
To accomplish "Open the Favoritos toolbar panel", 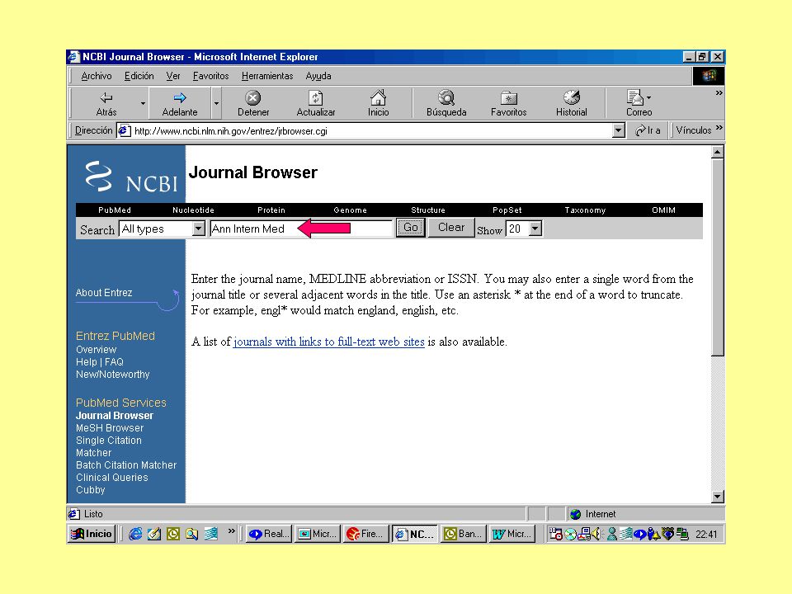I will coord(509,104).
